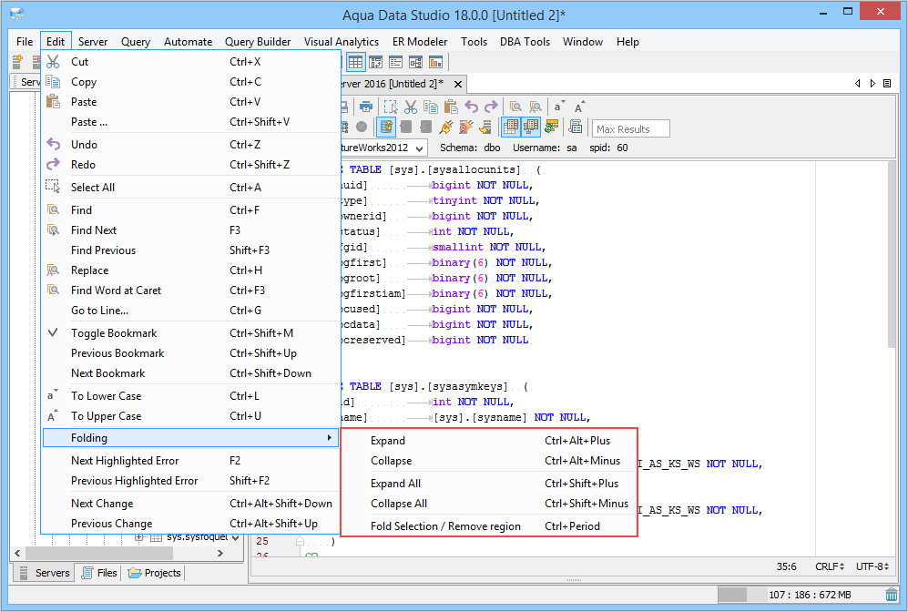Click the grid view icon in top toolbar

[x=355, y=62]
